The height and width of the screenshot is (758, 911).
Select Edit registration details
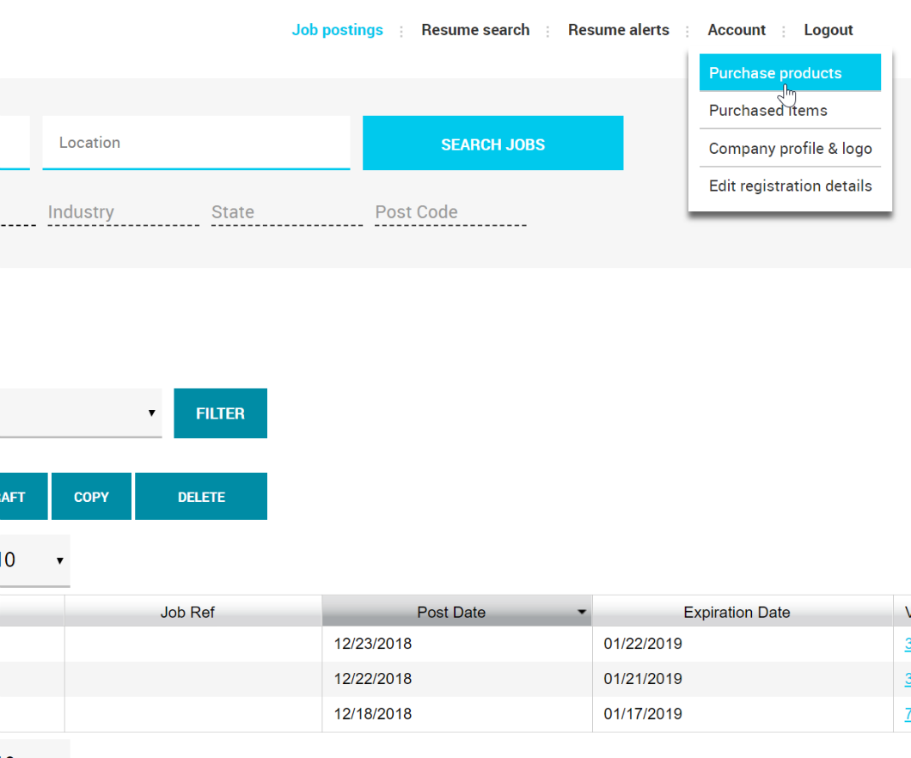point(790,186)
